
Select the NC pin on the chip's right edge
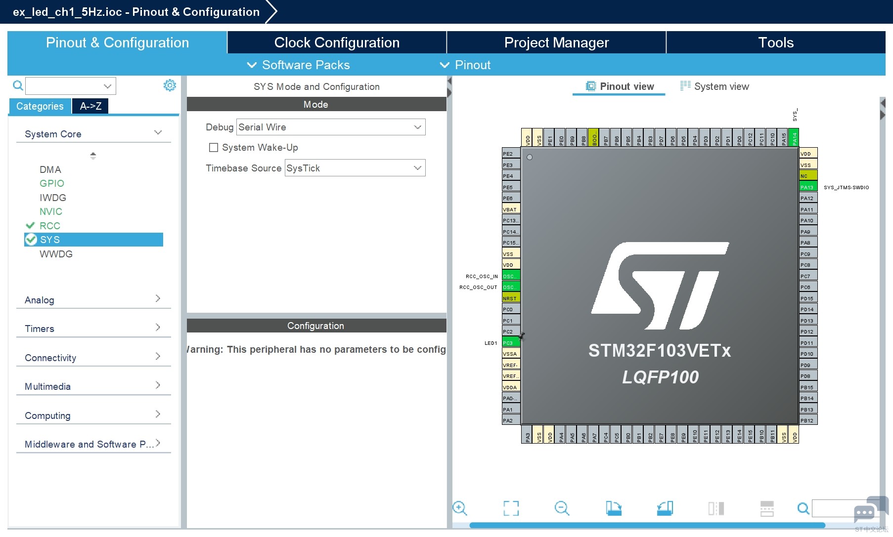(x=808, y=176)
